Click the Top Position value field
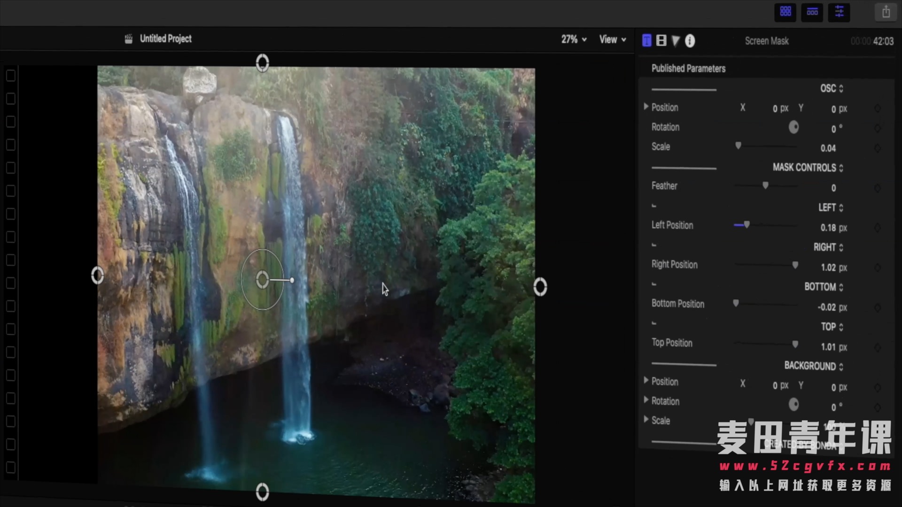 click(x=828, y=347)
